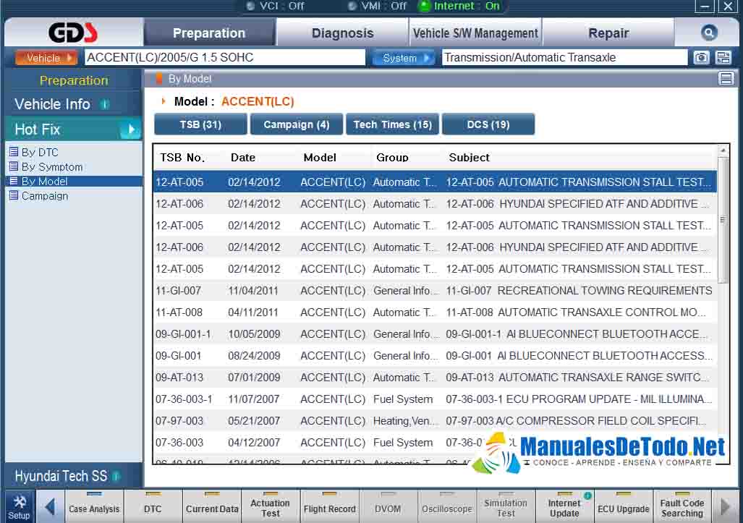This screenshot has width=743, height=523.
Task: Open Simulation Test tool
Action: pyautogui.click(x=506, y=507)
